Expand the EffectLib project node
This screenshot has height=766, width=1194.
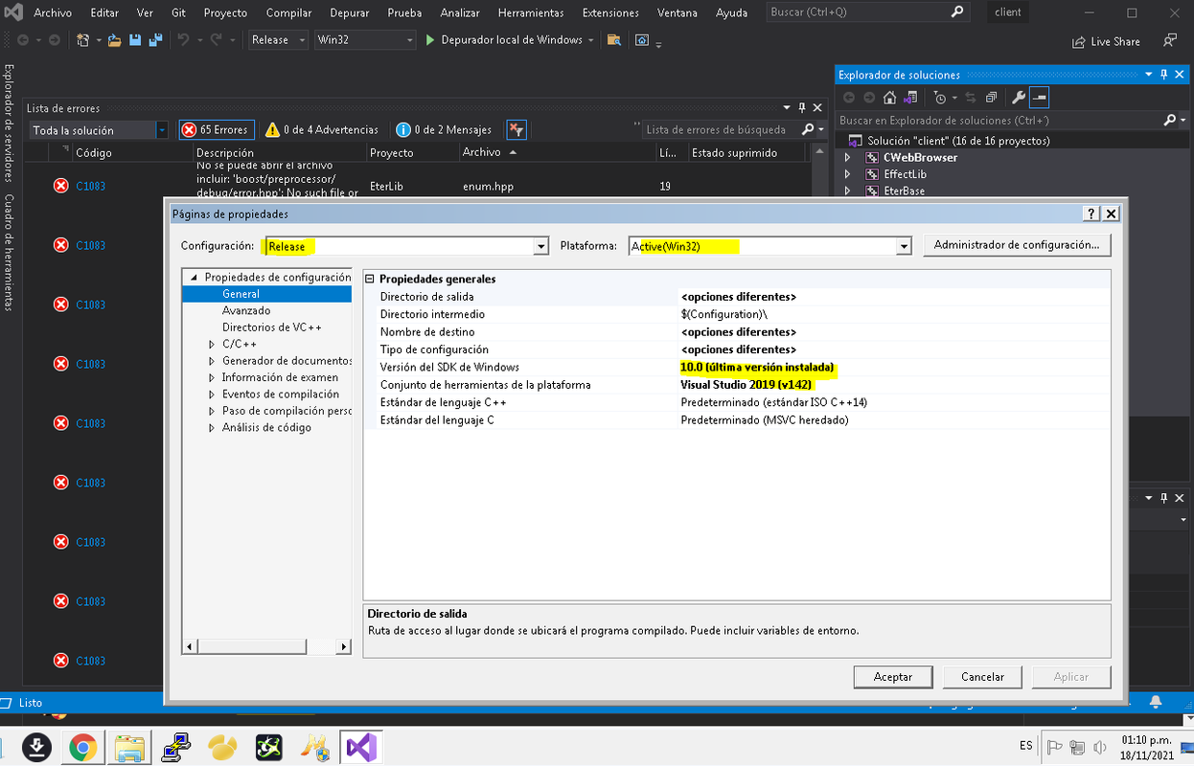click(847, 174)
